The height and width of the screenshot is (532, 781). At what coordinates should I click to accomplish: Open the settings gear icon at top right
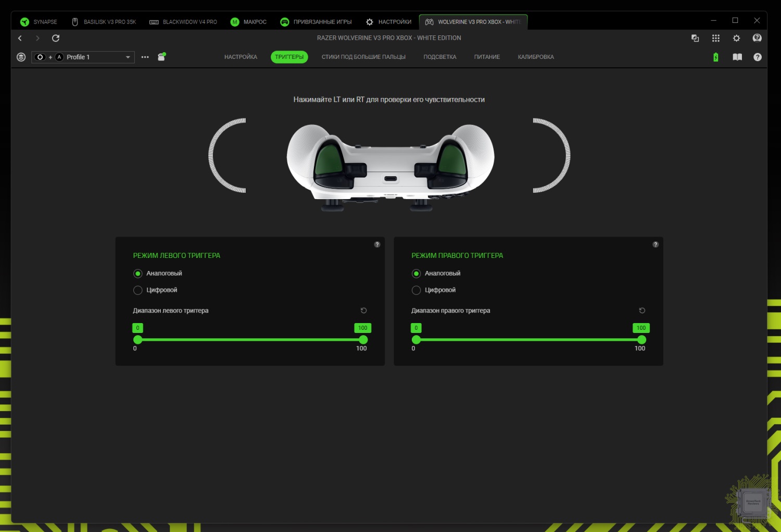pos(736,38)
